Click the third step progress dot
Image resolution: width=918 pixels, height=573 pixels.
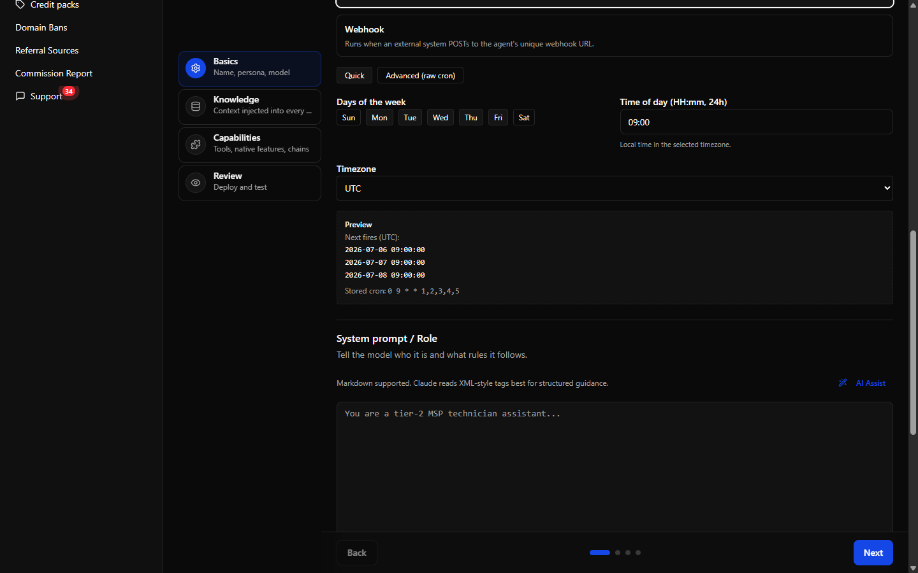pyautogui.click(x=628, y=553)
